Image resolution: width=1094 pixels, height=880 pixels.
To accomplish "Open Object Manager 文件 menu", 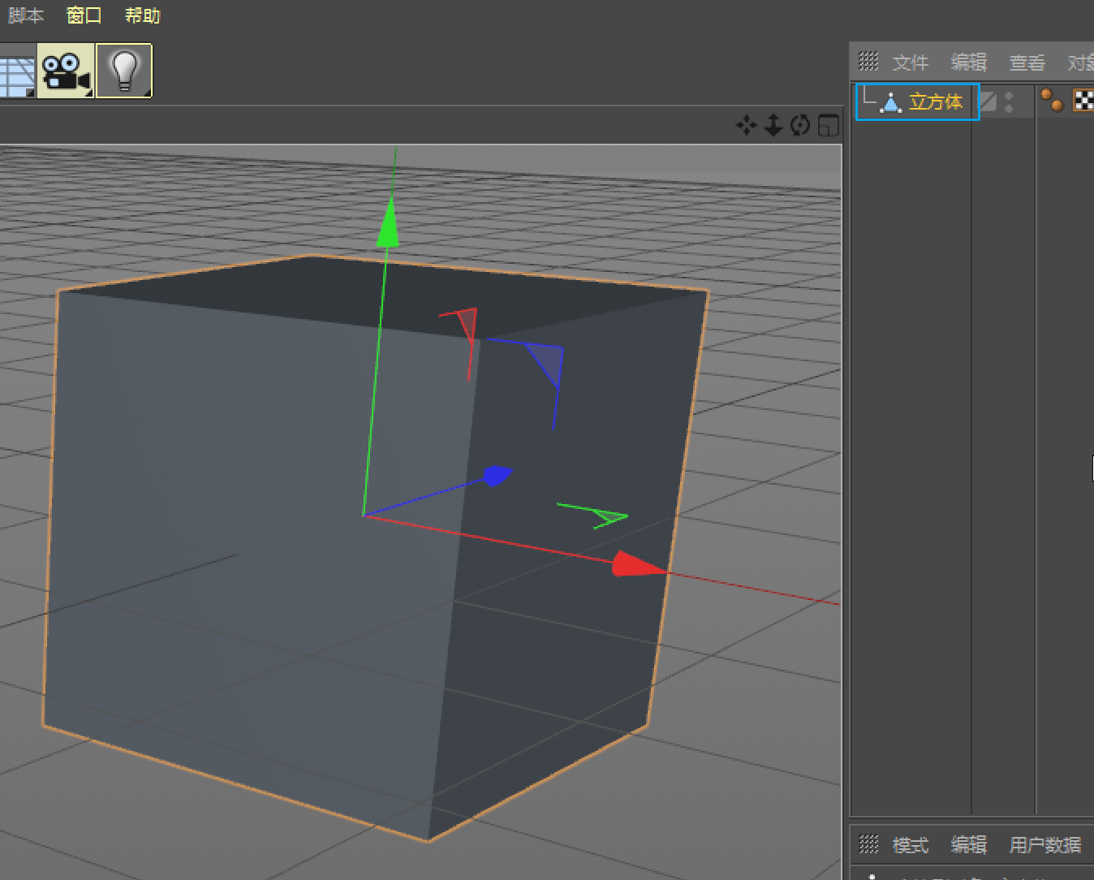I will pos(910,63).
